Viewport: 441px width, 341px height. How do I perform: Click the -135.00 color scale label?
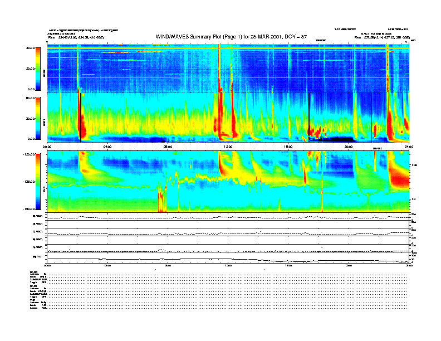[x=29, y=182]
